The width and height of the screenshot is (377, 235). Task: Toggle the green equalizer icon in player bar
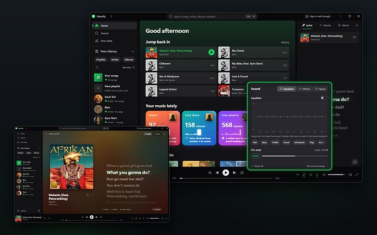(317, 175)
